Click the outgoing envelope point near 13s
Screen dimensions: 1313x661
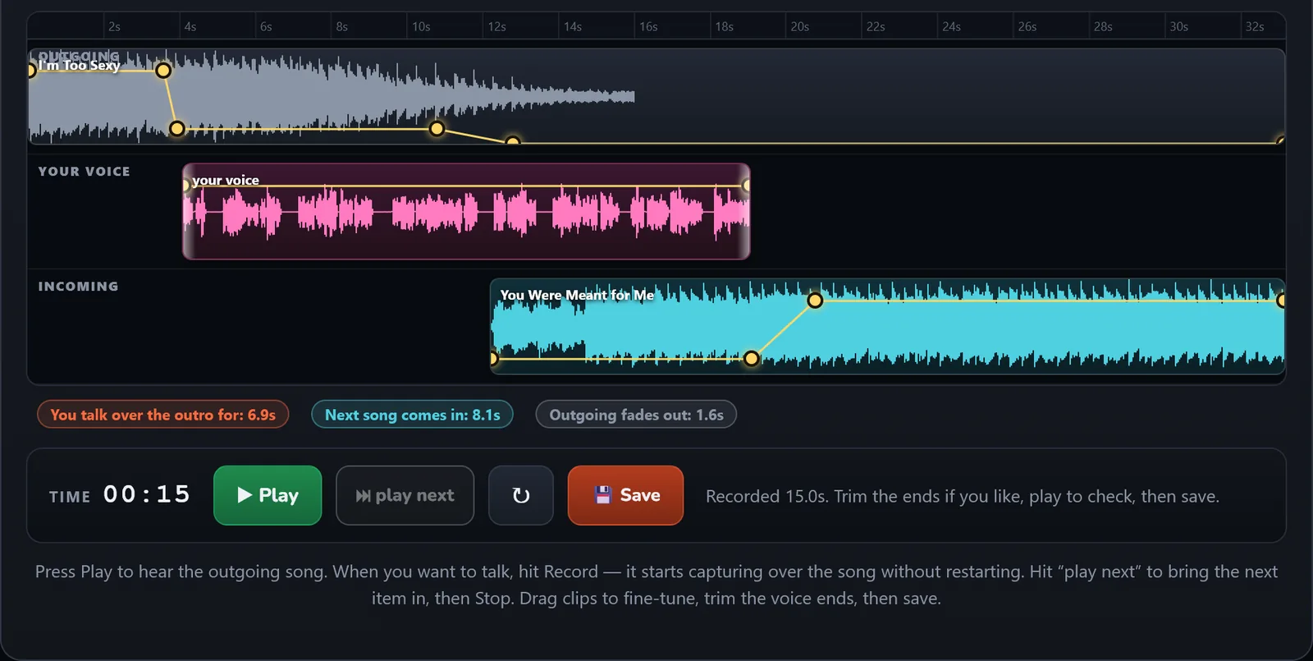(x=513, y=142)
